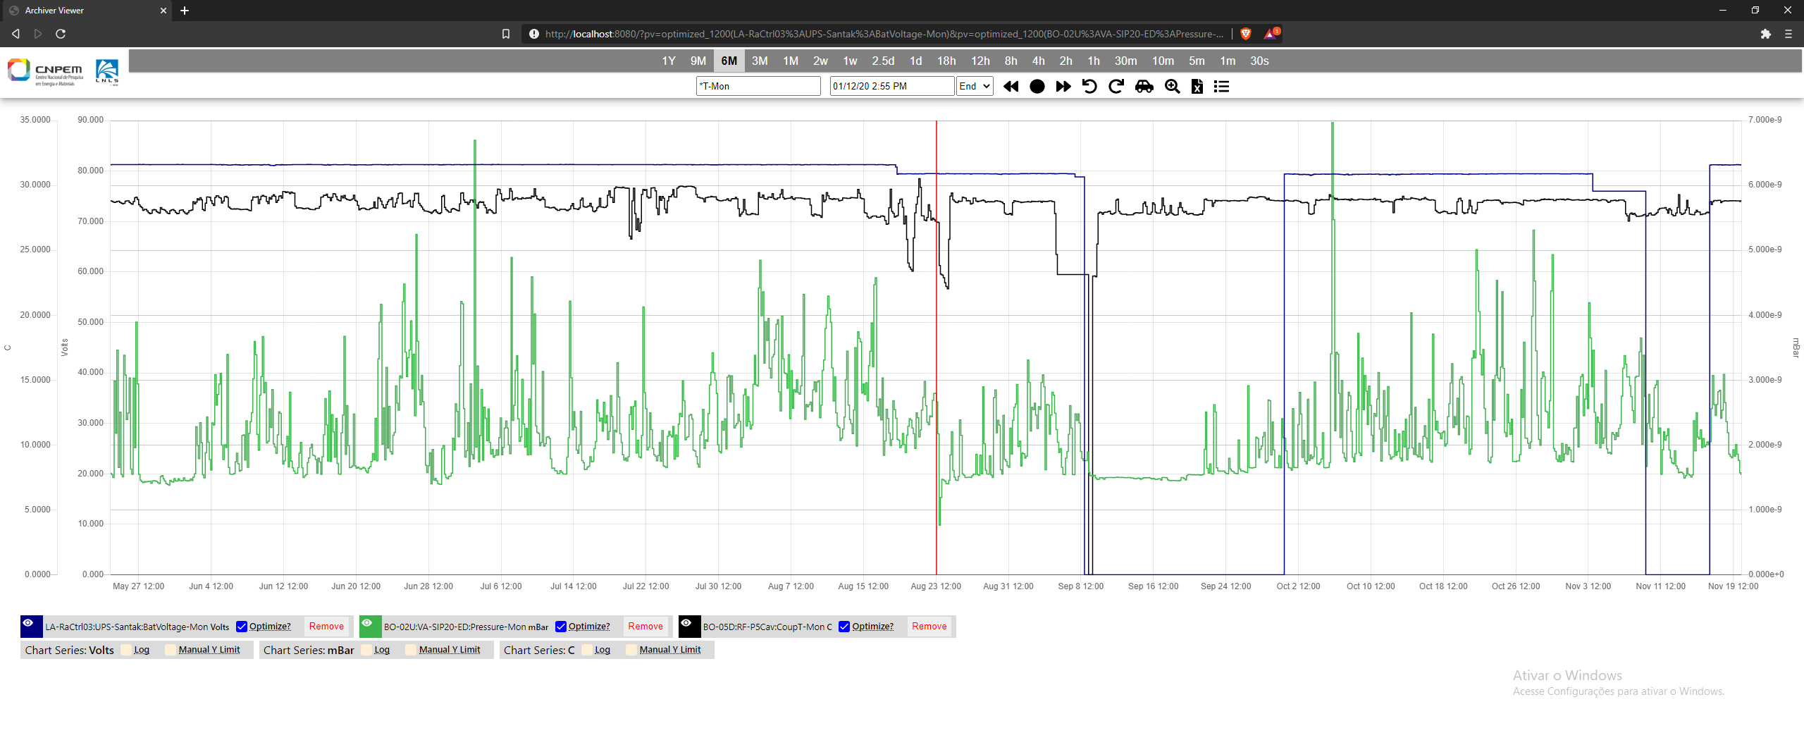This screenshot has width=1804, height=733.
Task: Activate the zoom magnifier tool
Action: click(1172, 86)
